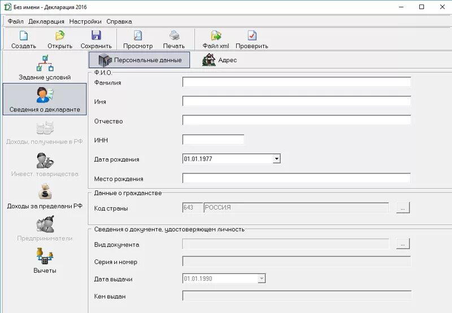The width and height of the screenshot is (452, 313).
Task: Click the 01.01.1977 birth date value
Action: pos(198,159)
